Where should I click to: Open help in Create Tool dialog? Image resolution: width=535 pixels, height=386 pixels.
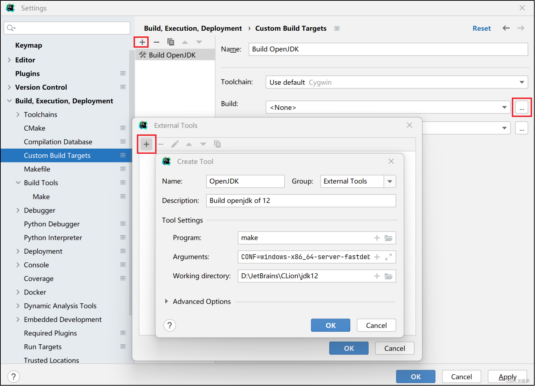tap(170, 325)
